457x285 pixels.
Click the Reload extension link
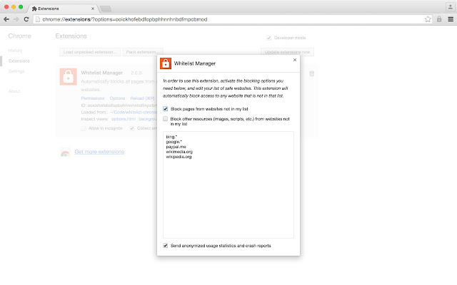pyautogui.click(x=142, y=98)
